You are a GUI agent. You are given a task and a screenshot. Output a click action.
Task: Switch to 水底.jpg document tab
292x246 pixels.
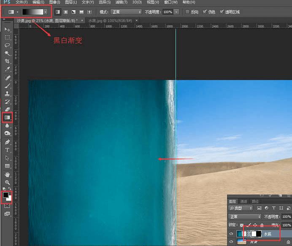(110, 21)
